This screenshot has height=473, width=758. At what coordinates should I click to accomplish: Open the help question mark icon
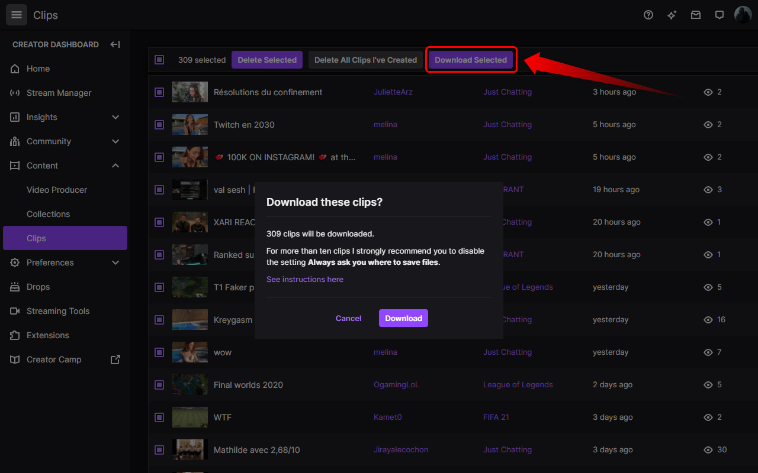coord(648,15)
